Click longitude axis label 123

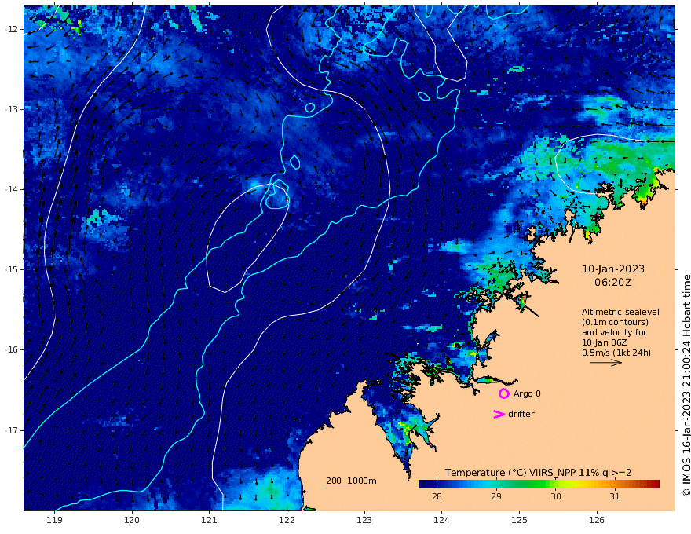point(364,520)
